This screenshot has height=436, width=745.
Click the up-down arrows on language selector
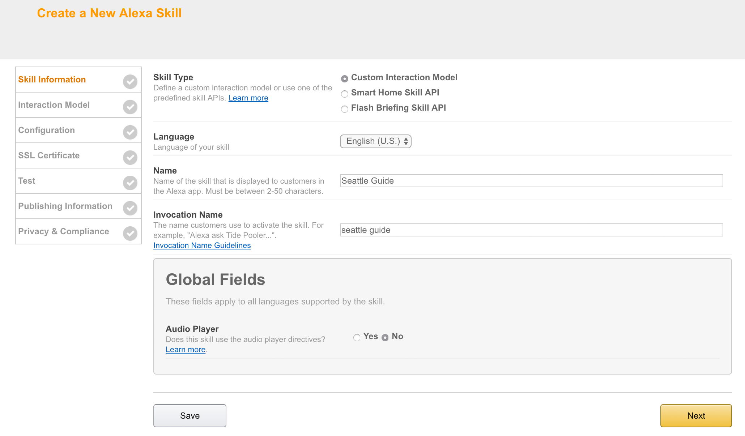coord(406,141)
